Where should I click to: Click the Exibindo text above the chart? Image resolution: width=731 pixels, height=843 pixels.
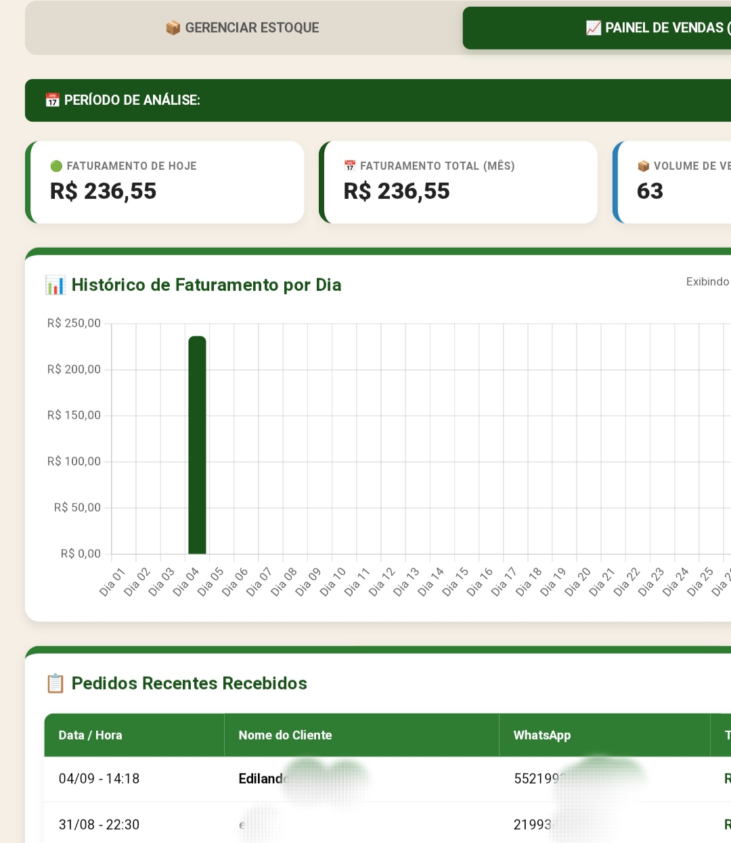(x=708, y=281)
